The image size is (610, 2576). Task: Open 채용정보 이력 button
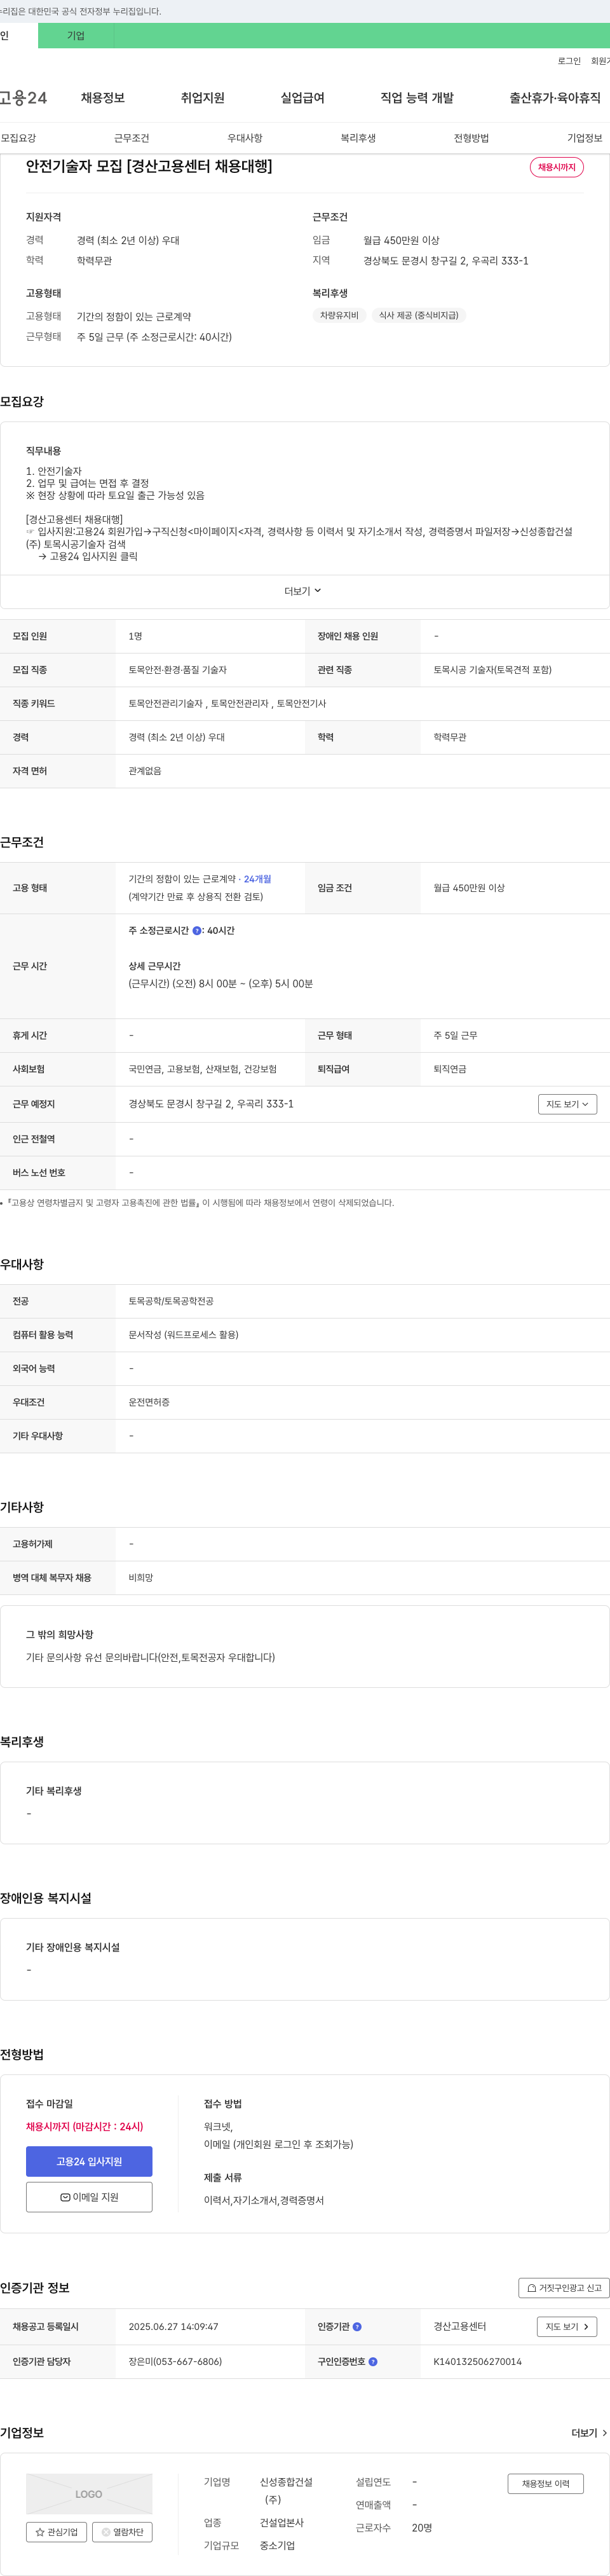coord(545,2483)
